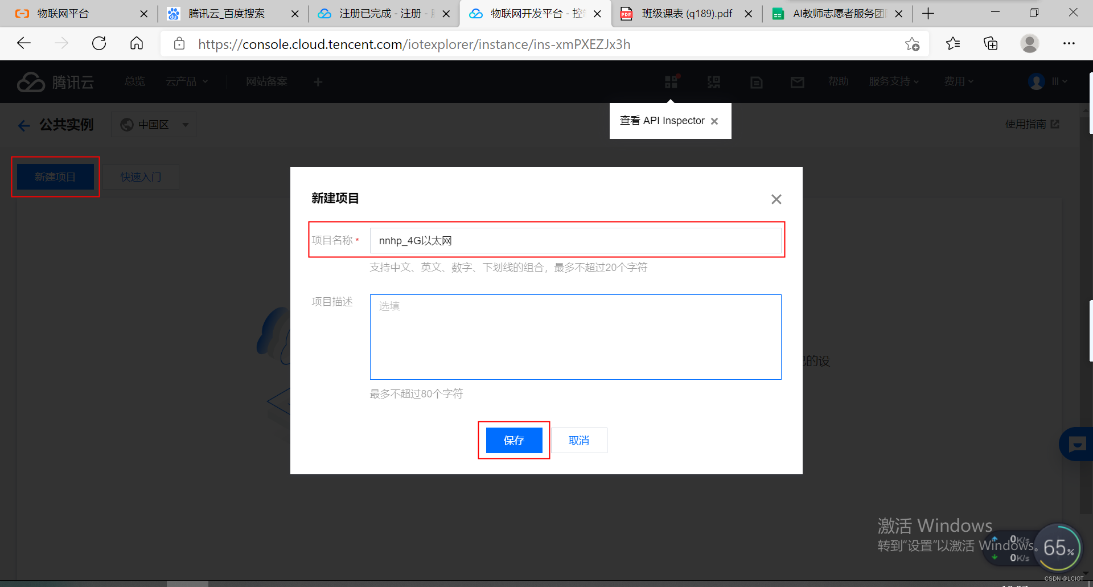The height and width of the screenshot is (587, 1093).
Task: Close the 腾讯云_百度搜索 tab
Action: click(295, 14)
